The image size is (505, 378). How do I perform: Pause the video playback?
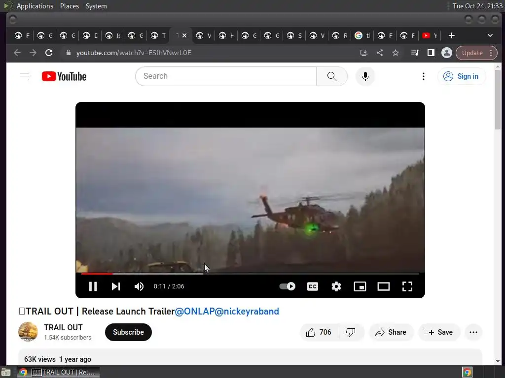coord(93,286)
